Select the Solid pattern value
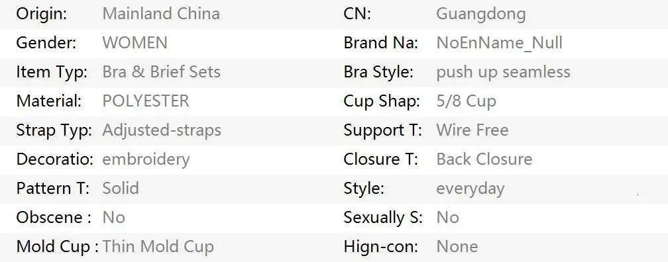Viewport: 668px width, 262px height. [x=121, y=189]
